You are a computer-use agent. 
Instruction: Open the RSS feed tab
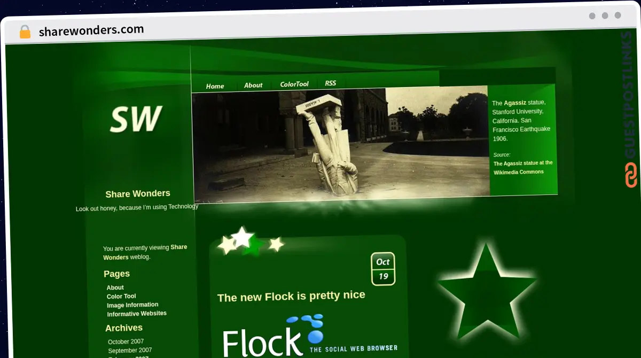[331, 83]
